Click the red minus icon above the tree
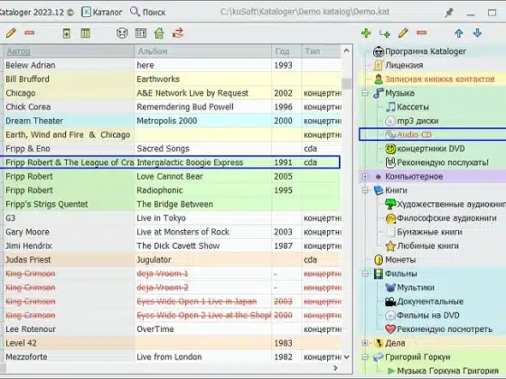506x379 pixels. tap(422, 32)
